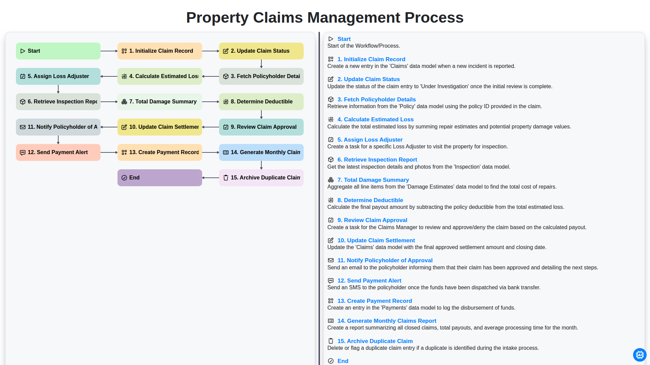Click the edit pencil icon in Update Claim Status node
650x365 pixels.
[226, 51]
